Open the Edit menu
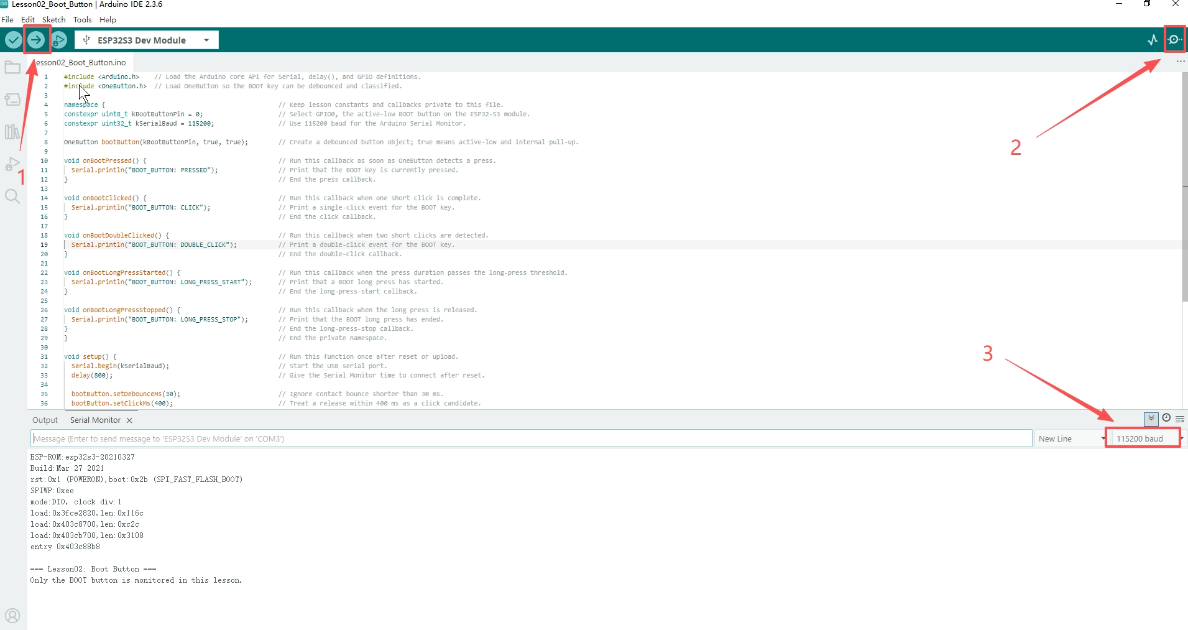This screenshot has height=630, width=1188. [28, 20]
